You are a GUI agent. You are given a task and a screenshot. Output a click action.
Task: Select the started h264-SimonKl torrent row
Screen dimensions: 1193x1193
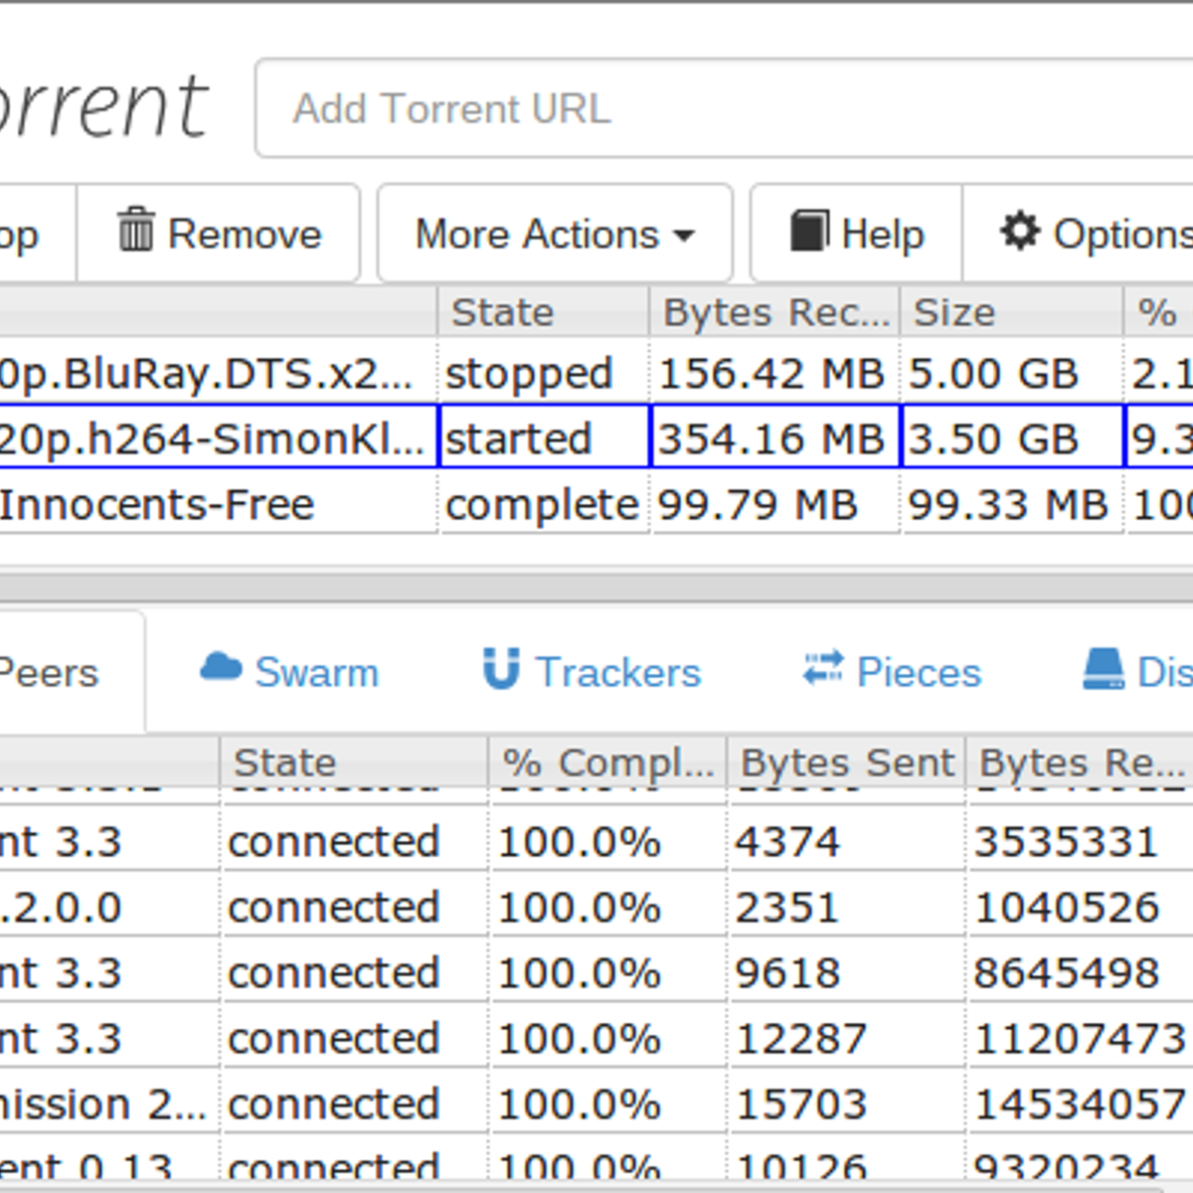tap(209, 438)
